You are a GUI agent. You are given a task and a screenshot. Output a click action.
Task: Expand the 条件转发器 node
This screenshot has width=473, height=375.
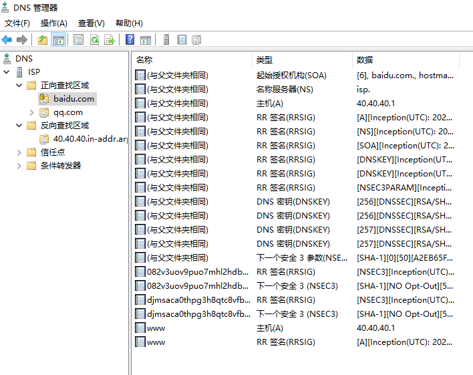pyautogui.click(x=19, y=166)
